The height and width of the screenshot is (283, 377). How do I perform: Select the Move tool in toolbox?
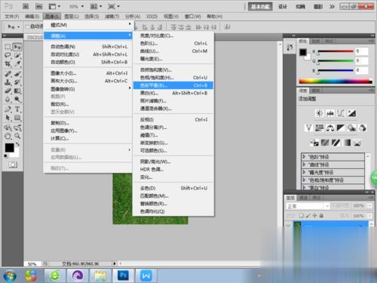[17, 47]
